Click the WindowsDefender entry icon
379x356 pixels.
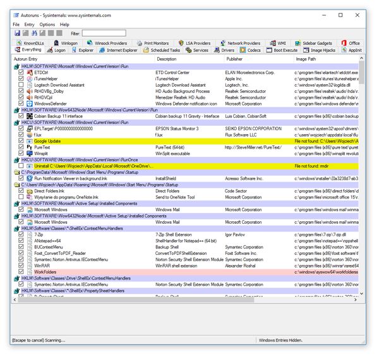pos(30,104)
